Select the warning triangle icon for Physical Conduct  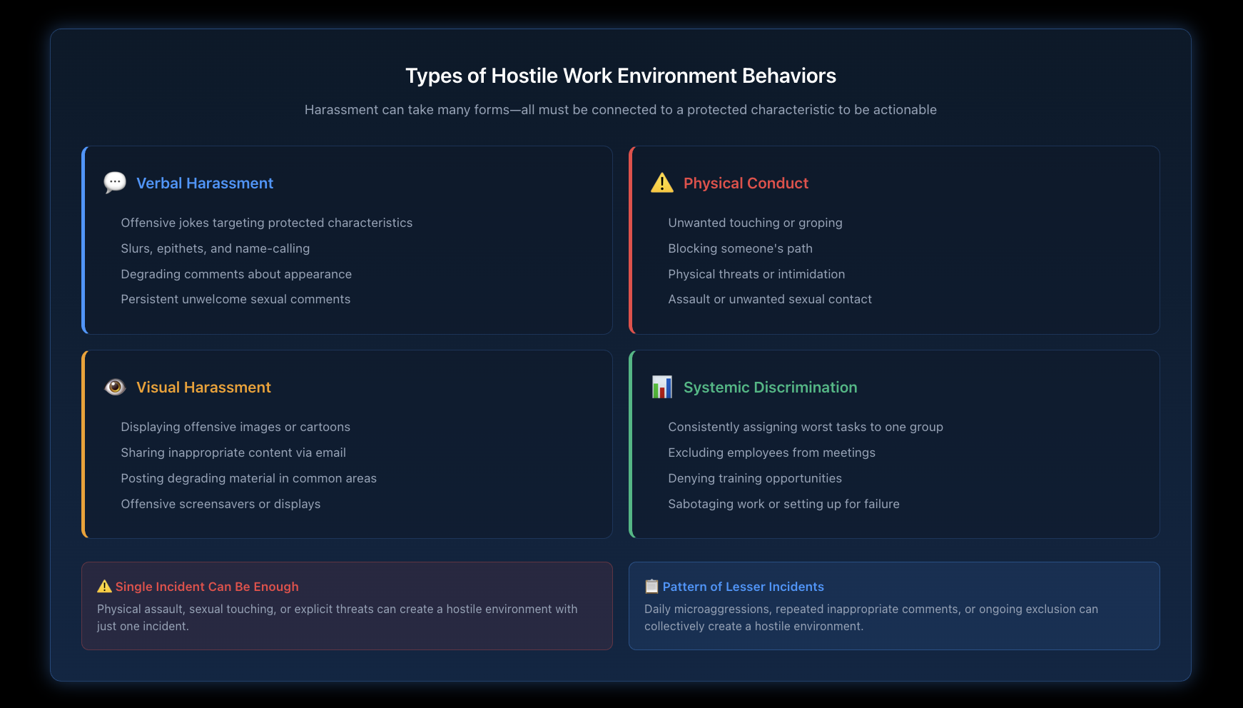pos(661,183)
